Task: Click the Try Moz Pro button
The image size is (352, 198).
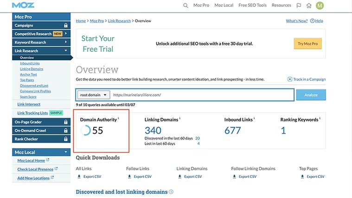Action: point(307,44)
